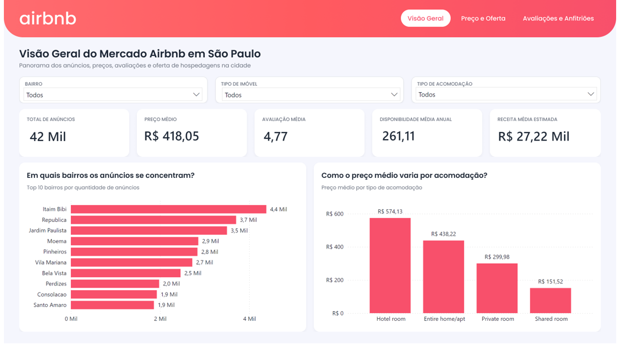Viewport: 621px width, 349px height.
Task: Click the Receita Média Estimada value R$ 27,22 Mil
Action: (534, 137)
